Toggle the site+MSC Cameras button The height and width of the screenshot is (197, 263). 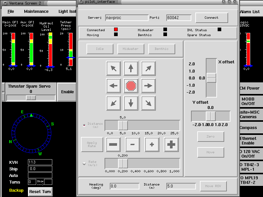(x=251, y=114)
